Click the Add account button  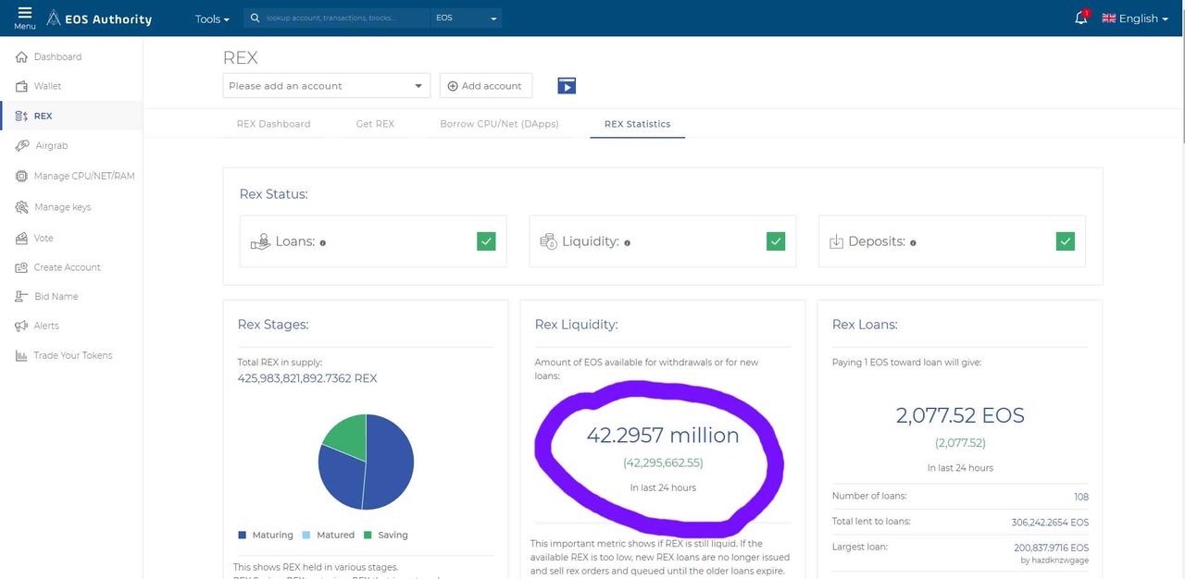pyautogui.click(x=485, y=86)
